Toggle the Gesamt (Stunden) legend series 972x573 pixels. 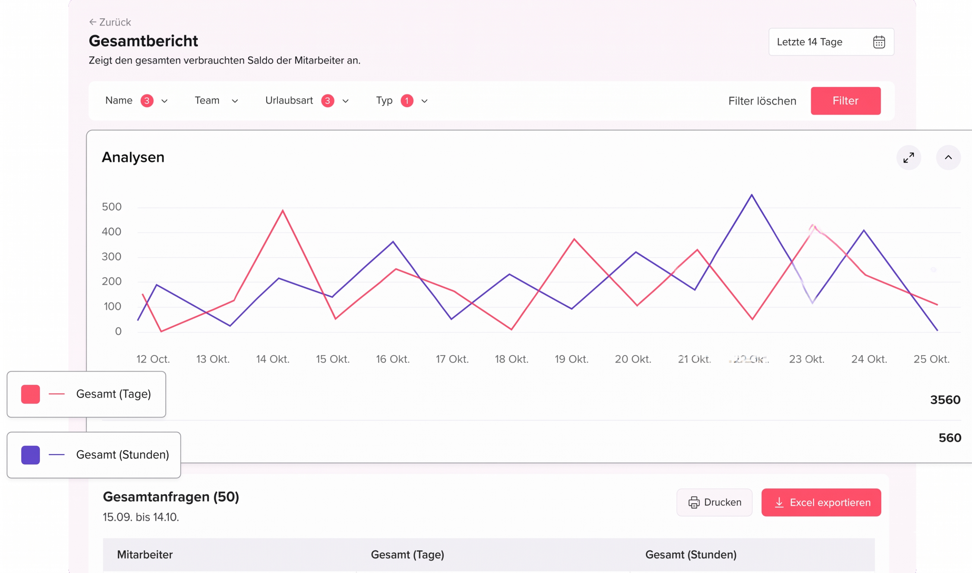click(122, 455)
